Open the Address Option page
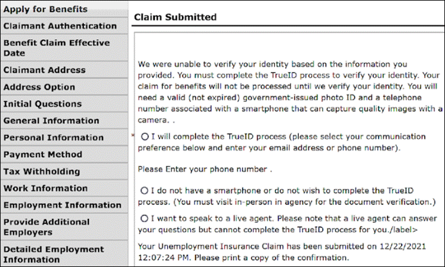The image size is (445, 267). pos(39,87)
